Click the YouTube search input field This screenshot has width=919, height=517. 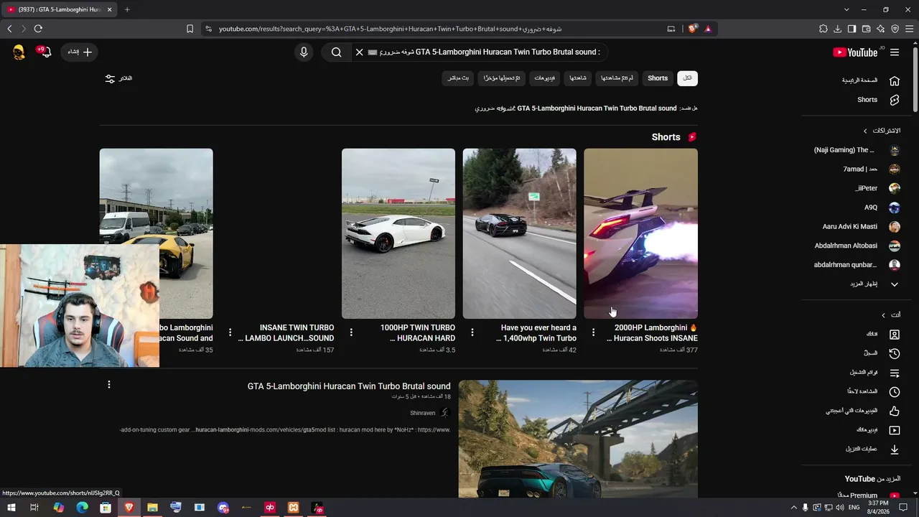point(485,52)
